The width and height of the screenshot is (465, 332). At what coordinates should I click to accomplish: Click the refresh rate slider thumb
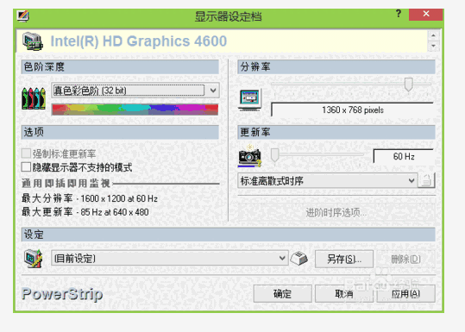[275, 155]
